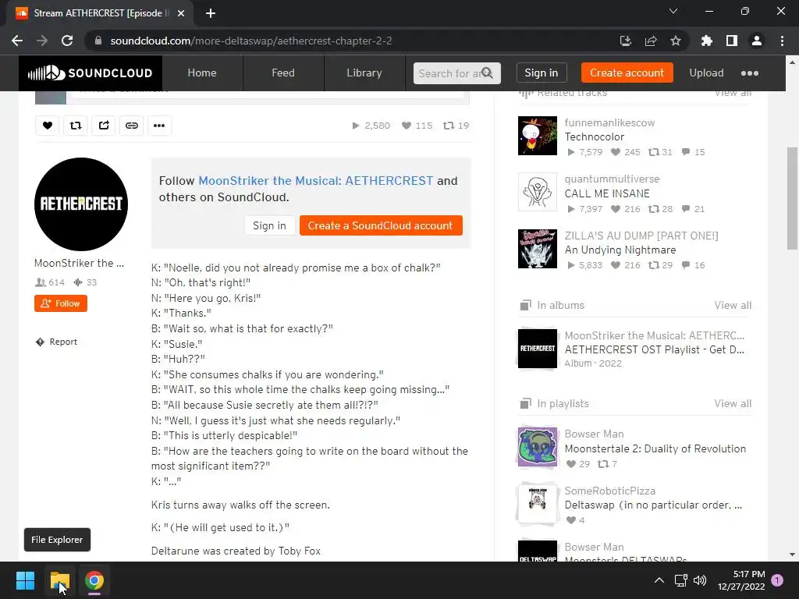Open AETHERCREST OST album artwork

pos(538,349)
